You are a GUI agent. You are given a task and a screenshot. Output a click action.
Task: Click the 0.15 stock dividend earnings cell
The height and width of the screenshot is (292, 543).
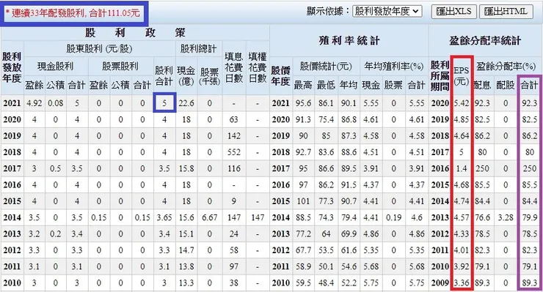point(99,217)
